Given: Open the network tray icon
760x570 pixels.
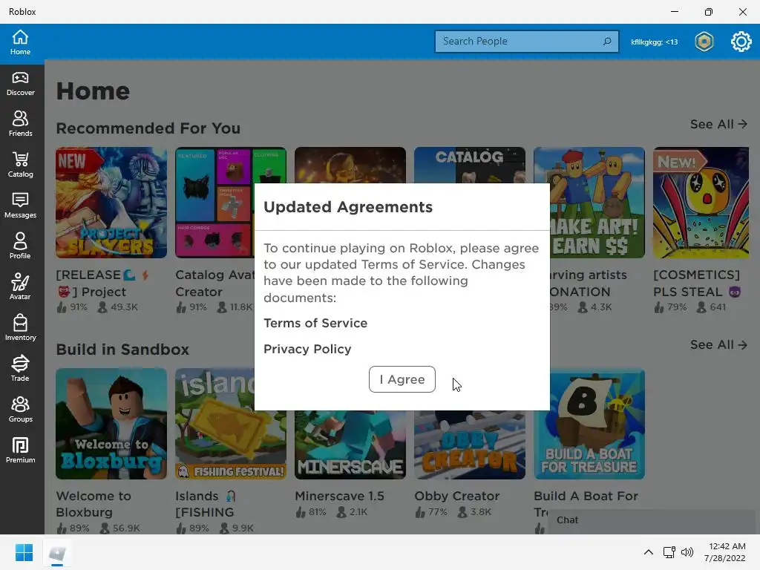Looking at the screenshot, I should pos(669,552).
